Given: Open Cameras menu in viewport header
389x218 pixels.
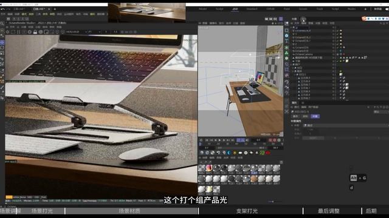Looking at the screenshot, I should pyautogui.click(x=213, y=23).
